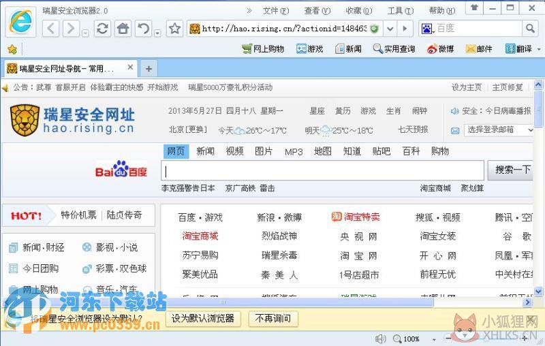Expand hidden menu items chevron before 文件
Screen dimensions: 545x346
[x=249, y=11]
